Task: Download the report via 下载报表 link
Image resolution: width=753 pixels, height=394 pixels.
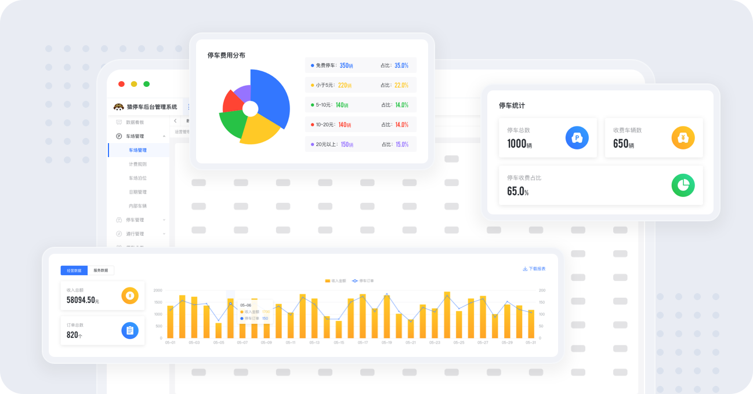Action: [534, 269]
